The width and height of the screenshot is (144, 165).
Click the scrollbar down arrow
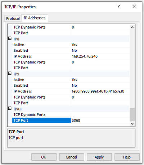click(x=132, y=123)
